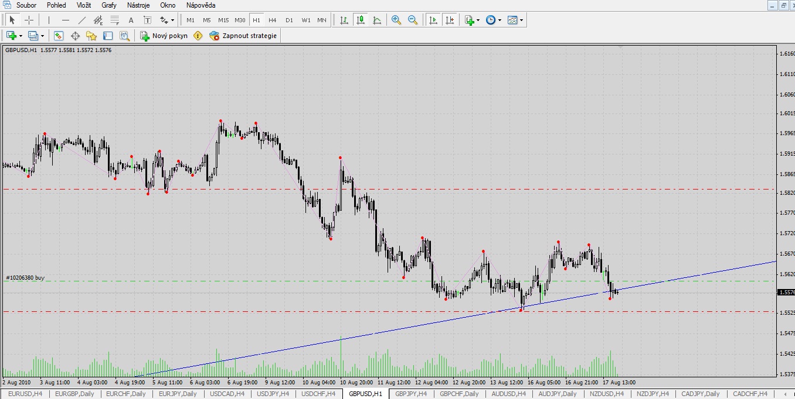Viewport: 795px width, 399px height.
Task: Open the Navigator favorites icon
Action: tap(91, 36)
